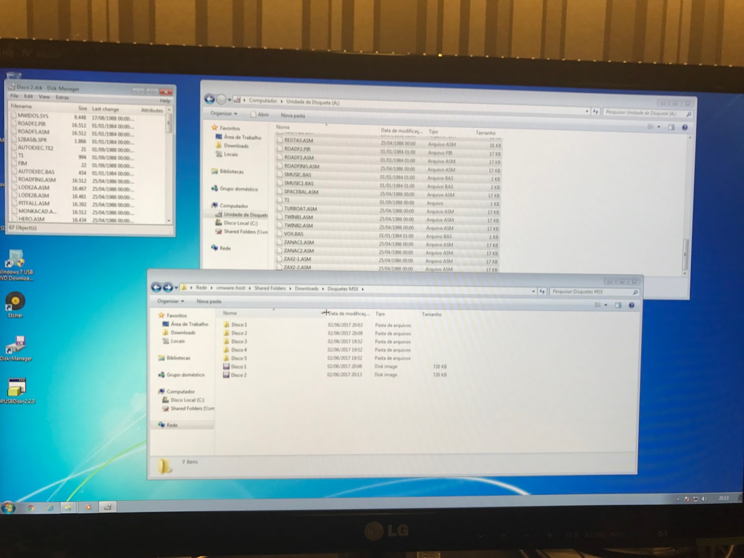Image resolution: width=744 pixels, height=558 pixels.
Task: Expand the Organizar dropdown in Disquetes MSX
Action: pos(170,301)
